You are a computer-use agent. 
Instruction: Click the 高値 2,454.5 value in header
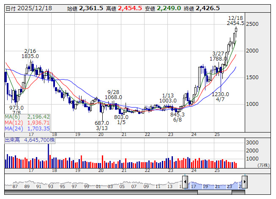124,8
